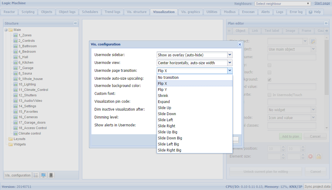Click the Sync project data button
Screen dimensions: 332x190
pos(317,186)
